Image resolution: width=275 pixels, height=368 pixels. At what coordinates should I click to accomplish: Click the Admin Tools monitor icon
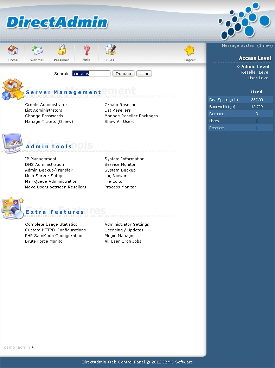(12, 143)
